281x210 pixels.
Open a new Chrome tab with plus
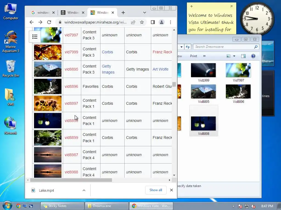coord(123,13)
